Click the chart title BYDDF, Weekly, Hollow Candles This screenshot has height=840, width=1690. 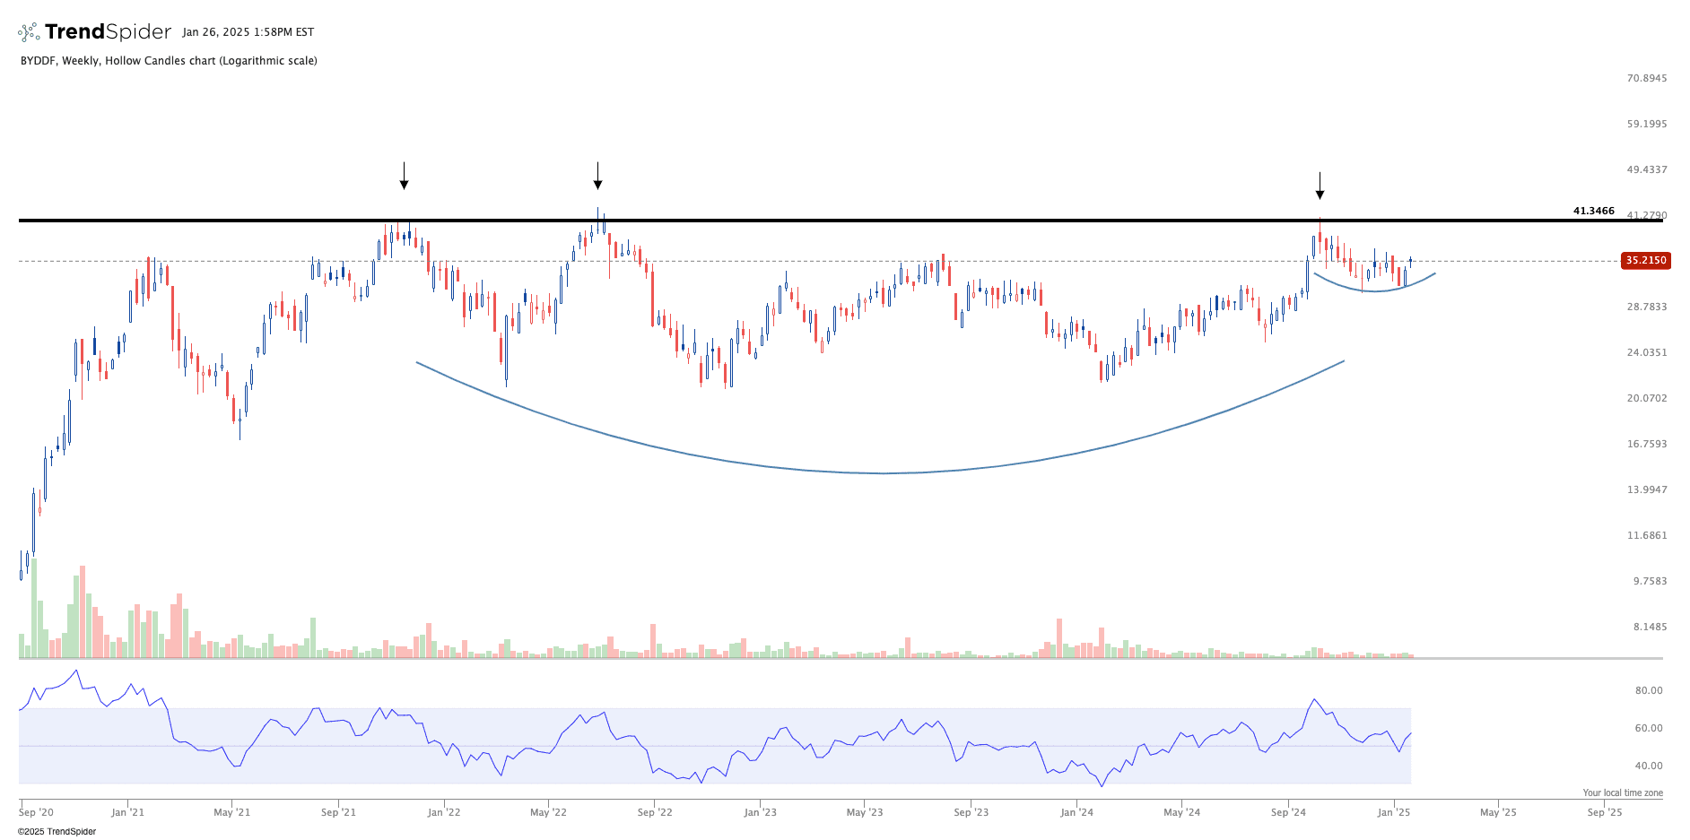169,61
